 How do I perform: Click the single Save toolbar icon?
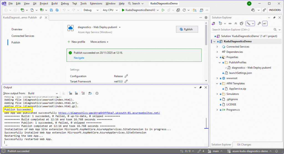pyautogui.click(x=51, y=10)
